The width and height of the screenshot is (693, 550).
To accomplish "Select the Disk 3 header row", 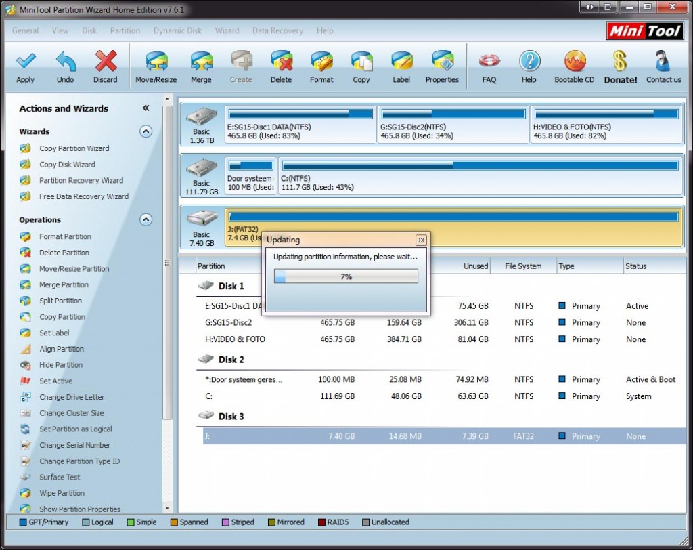I will [441, 416].
